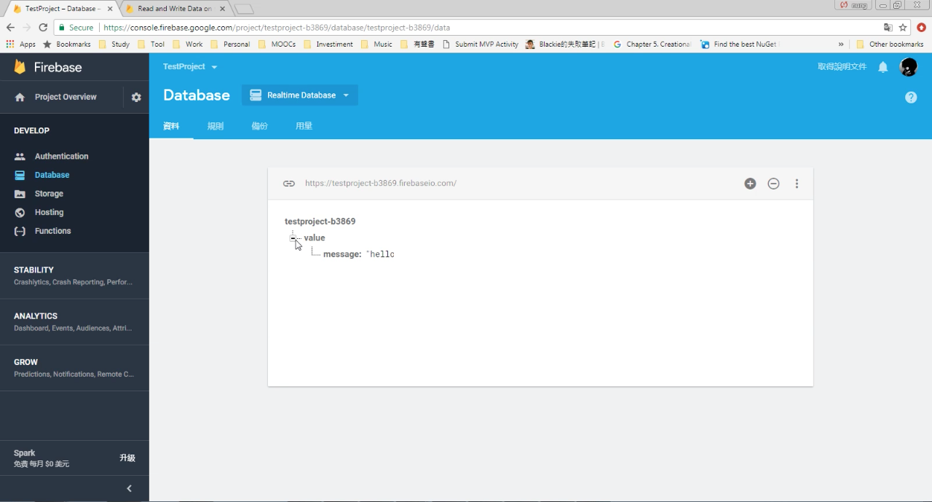Open new browser tab
The image size is (932, 502).
tap(244, 9)
